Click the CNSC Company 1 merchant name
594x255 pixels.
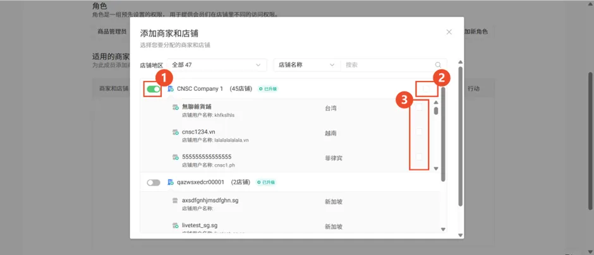tap(200, 89)
